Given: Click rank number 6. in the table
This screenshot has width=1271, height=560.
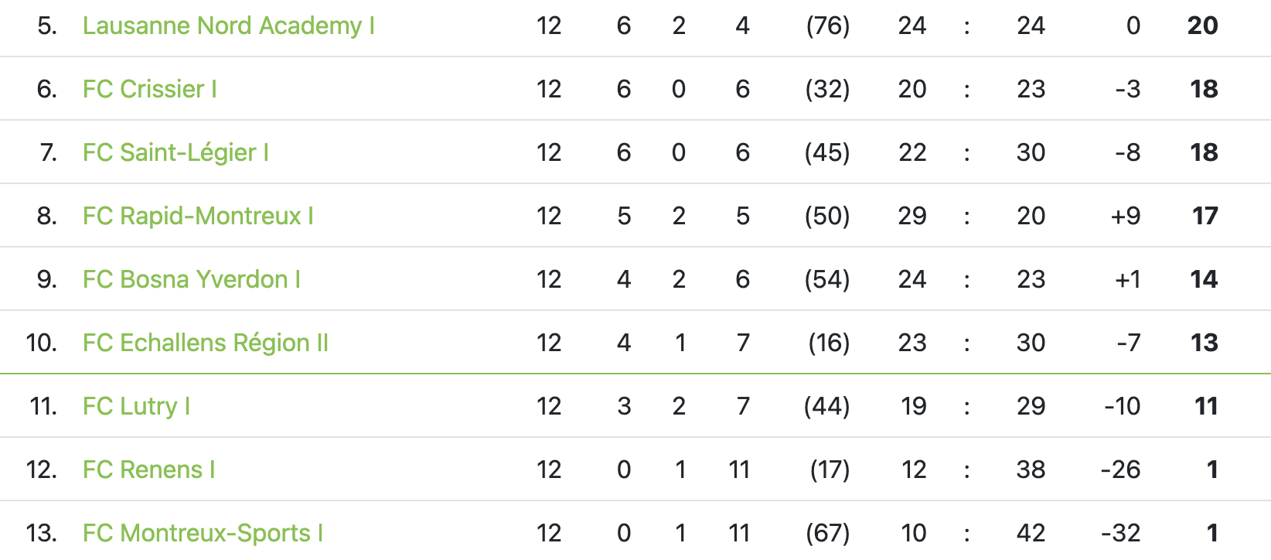Looking at the screenshot, I should click(x=47, y=90).
